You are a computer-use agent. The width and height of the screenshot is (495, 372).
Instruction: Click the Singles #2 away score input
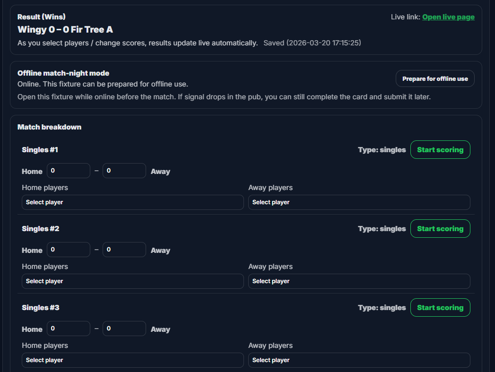point(124,250)
